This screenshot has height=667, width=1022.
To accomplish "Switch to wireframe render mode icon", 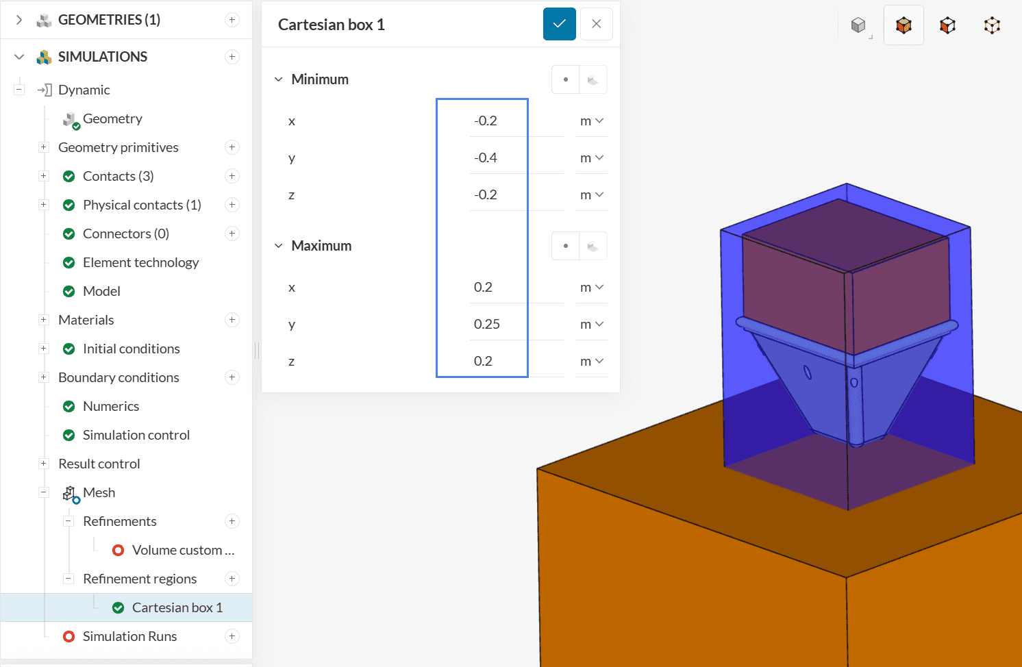I will [x=992, y=25].
